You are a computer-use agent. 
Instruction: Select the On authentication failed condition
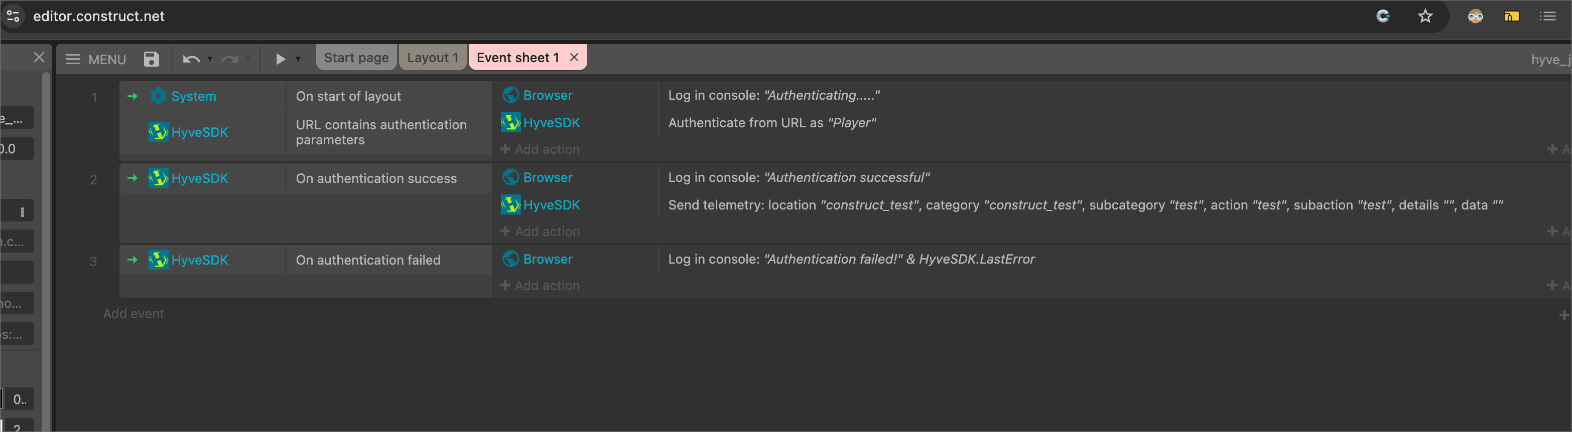tap(368, 260)
